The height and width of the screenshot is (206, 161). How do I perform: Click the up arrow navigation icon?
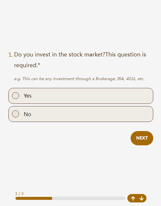[x=133, y=198]
